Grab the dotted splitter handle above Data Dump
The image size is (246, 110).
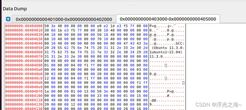point(130,4)
